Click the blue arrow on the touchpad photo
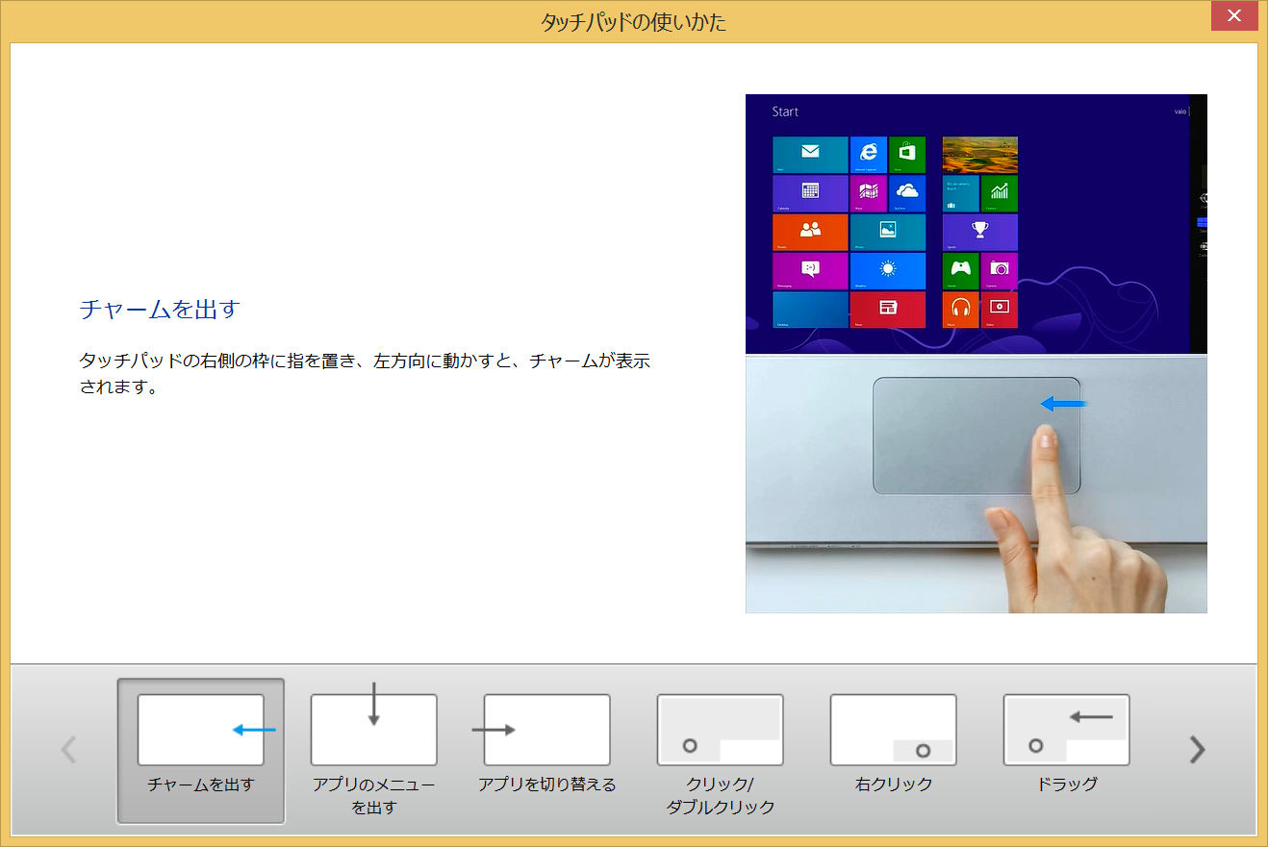This screenshot has width=1268, height=847. [1063, 405]
